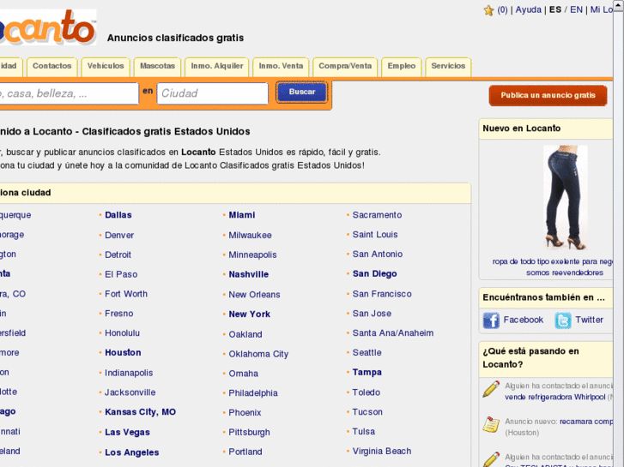The width and height of the screenshot is (624, 467).
Task: Switch to the Vehículos tab
Action: click(x=106, y=66)
